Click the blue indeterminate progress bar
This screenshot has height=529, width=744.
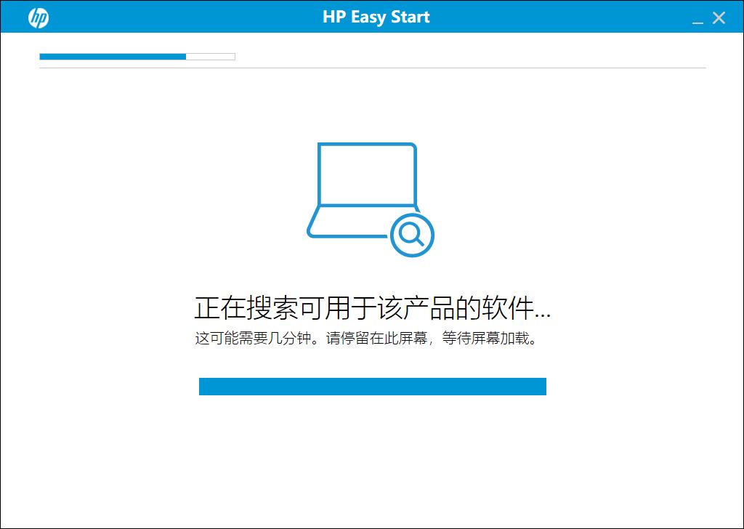372,387
